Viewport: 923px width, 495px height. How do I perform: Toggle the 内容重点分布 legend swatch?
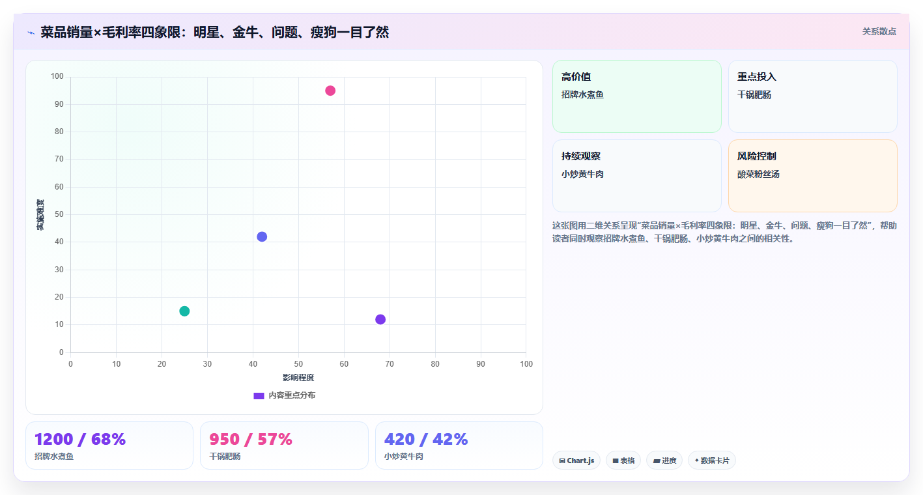(259, 395)
